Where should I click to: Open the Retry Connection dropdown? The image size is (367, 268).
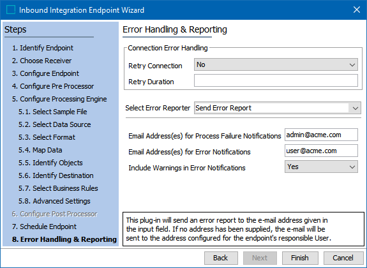tap(276, 64)
